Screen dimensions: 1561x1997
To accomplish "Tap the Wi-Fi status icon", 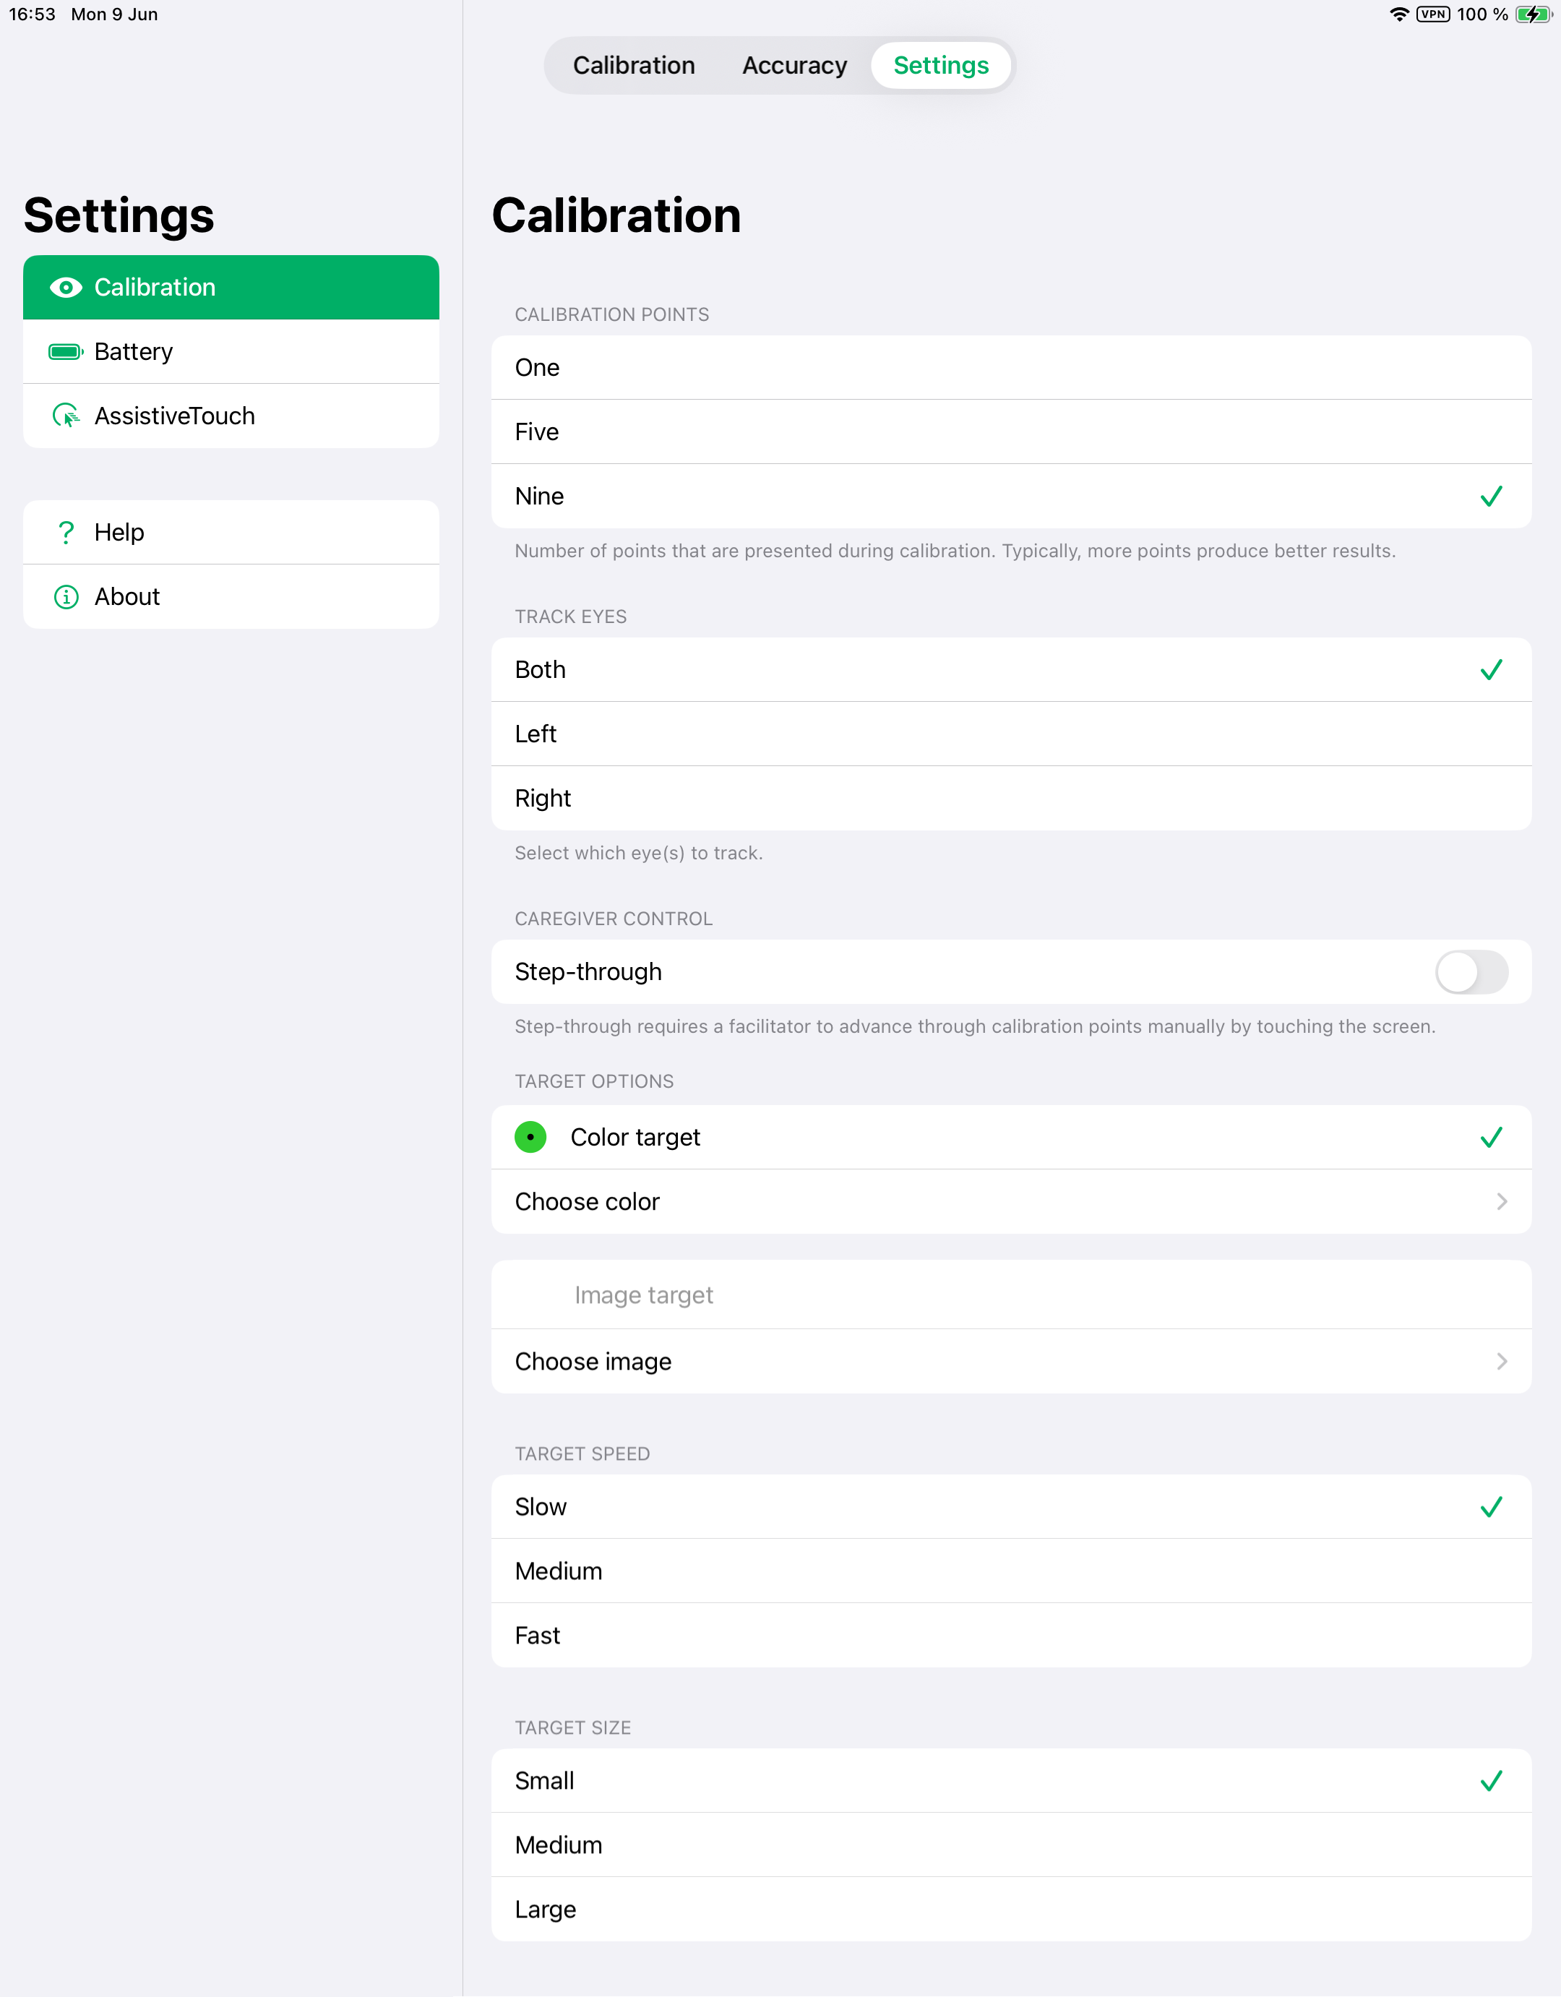I will point(1398,14).
